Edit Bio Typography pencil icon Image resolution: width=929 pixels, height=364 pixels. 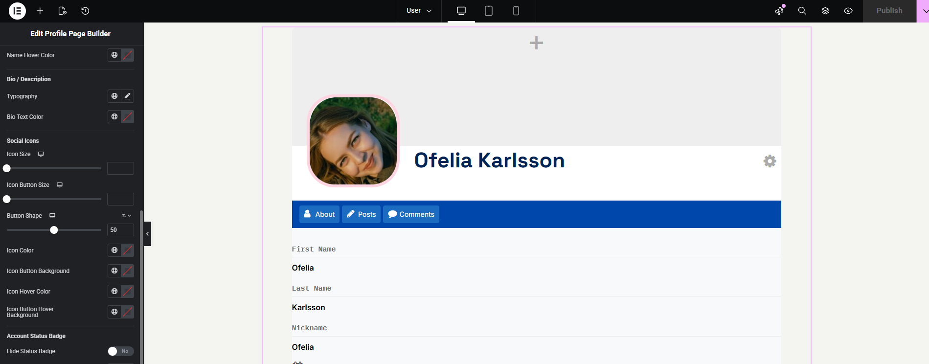(x=128, y=96)
